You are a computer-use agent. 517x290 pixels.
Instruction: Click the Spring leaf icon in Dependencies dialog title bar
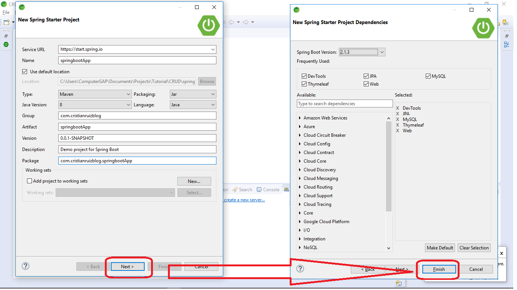point(296,10)
